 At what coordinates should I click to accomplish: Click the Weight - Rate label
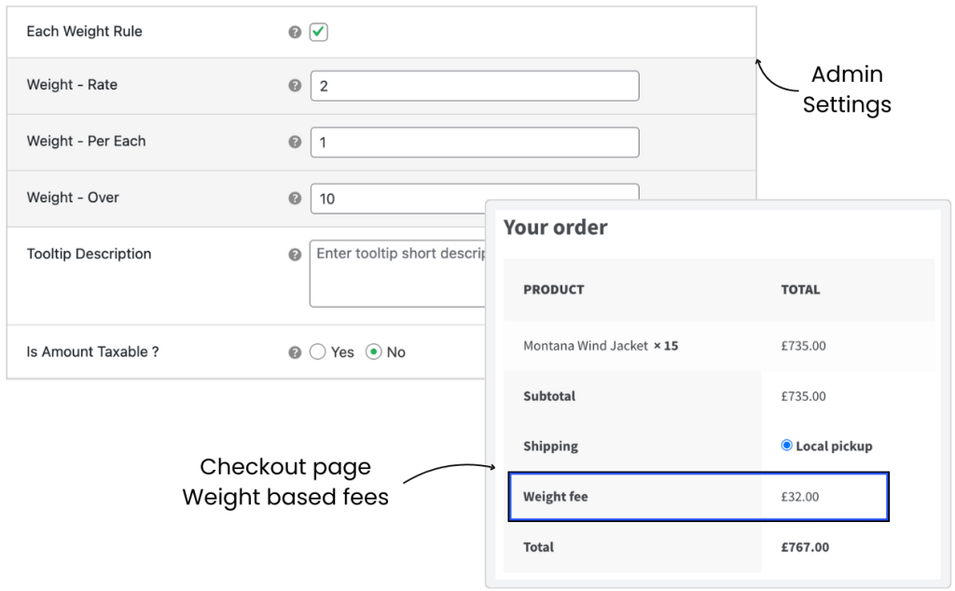(x=72, y=85)
